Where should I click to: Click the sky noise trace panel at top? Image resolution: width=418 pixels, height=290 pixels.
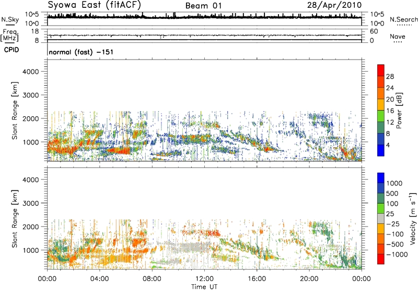coord(204,19)
